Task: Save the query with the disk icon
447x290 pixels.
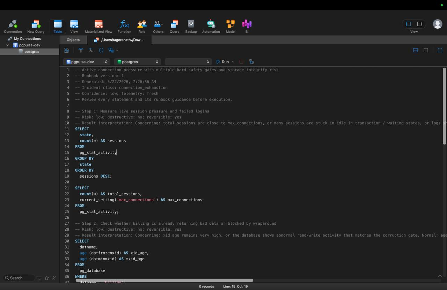Action: 66,50
